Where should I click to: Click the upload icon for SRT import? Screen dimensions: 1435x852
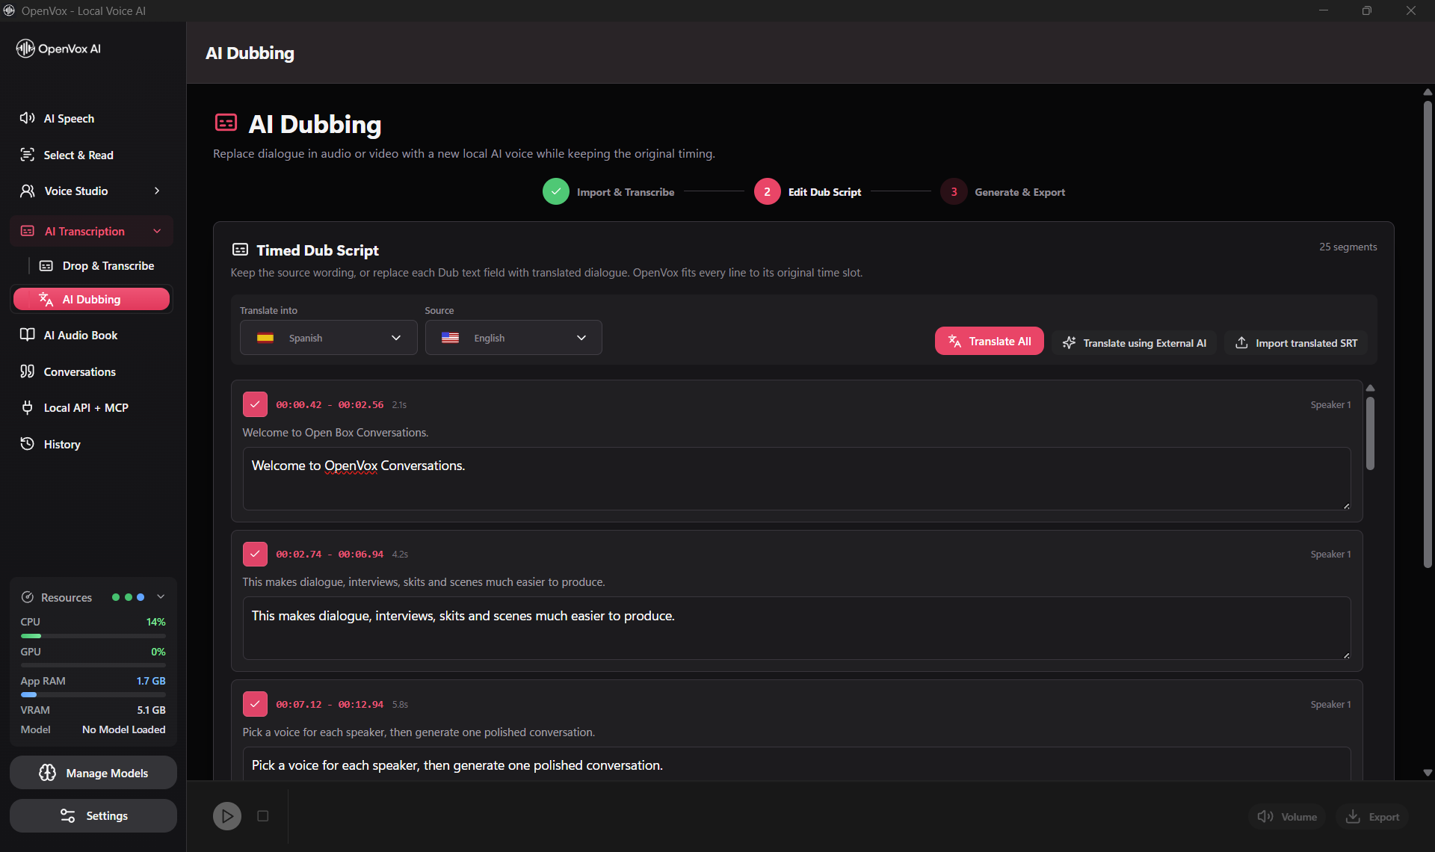click(x=1241, y=343)
